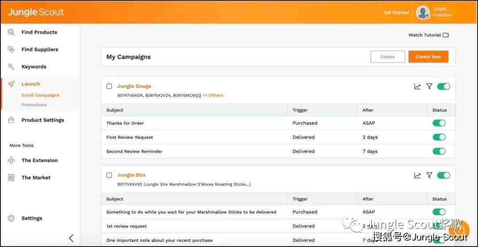Toggle status of First Review Request email
This screenshot has height=247, width=478.
tap(439, 137)
